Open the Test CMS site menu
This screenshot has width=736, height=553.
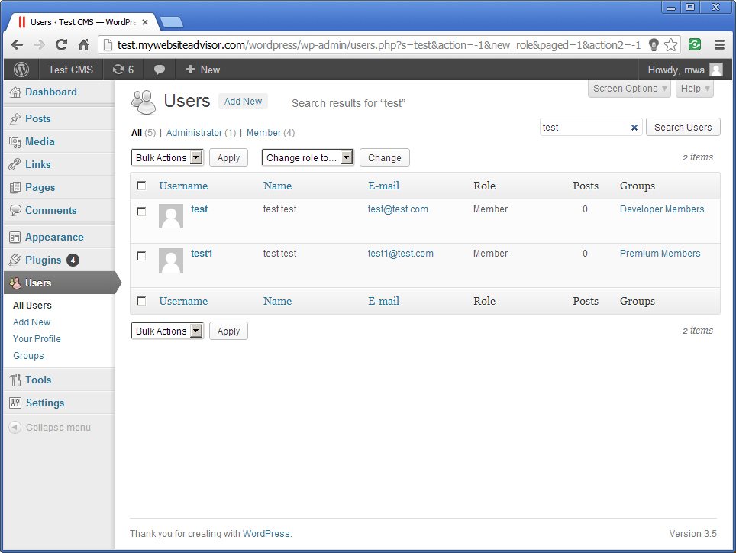tap(70, 70)
